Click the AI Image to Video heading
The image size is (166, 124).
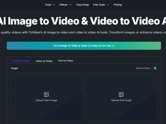pos(83,21)
